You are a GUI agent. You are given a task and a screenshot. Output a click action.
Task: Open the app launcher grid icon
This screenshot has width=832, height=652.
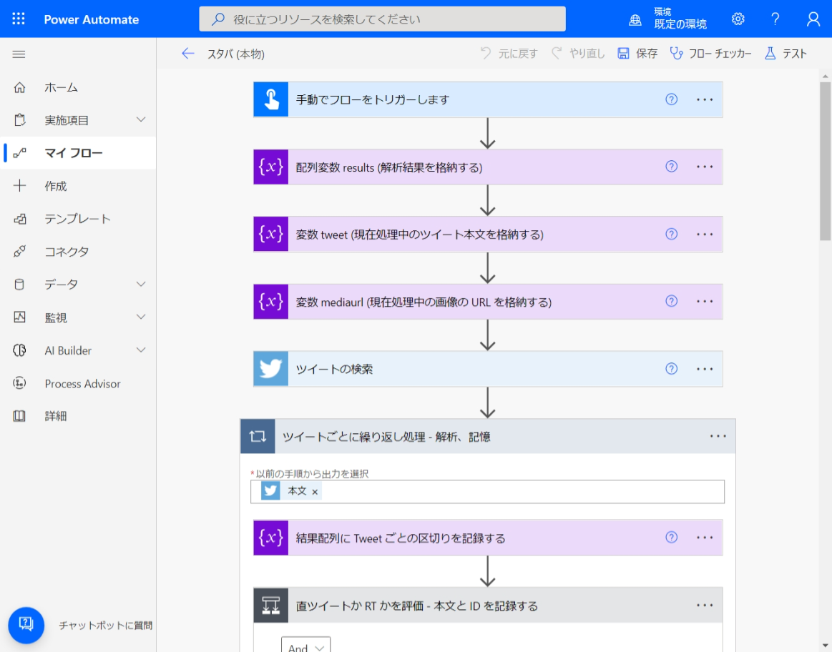(19, 19)
